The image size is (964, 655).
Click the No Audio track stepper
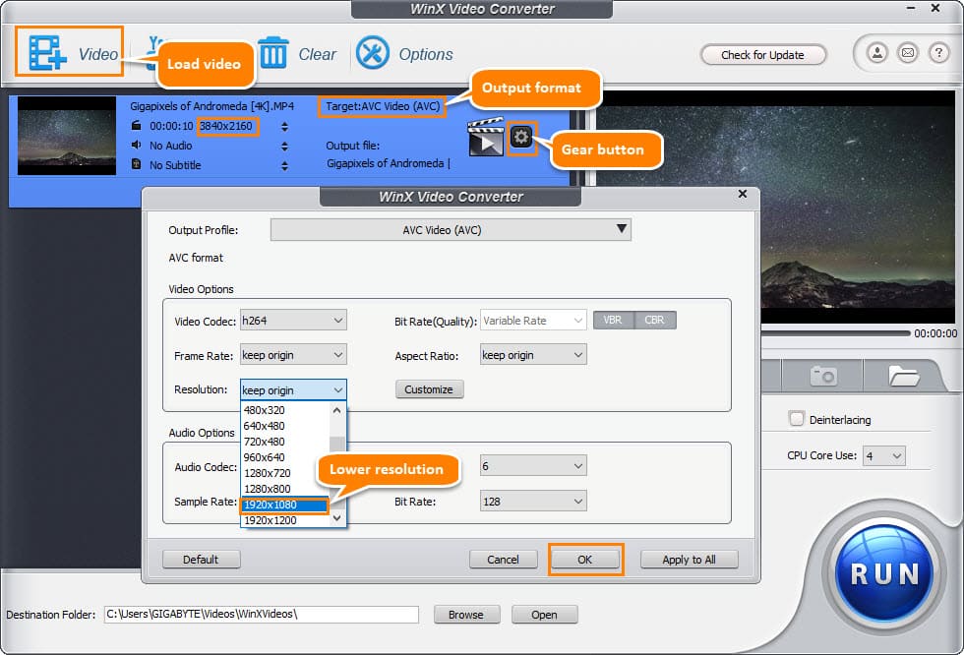pyautogui.click(x=284, y=147)
